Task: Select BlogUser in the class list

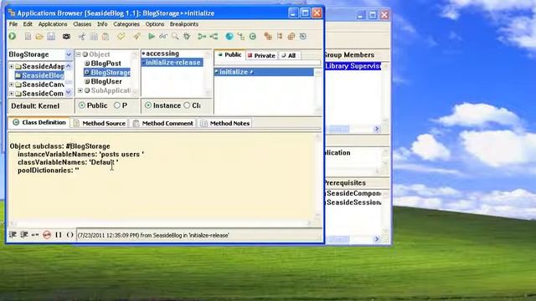Action: (106, 81)
